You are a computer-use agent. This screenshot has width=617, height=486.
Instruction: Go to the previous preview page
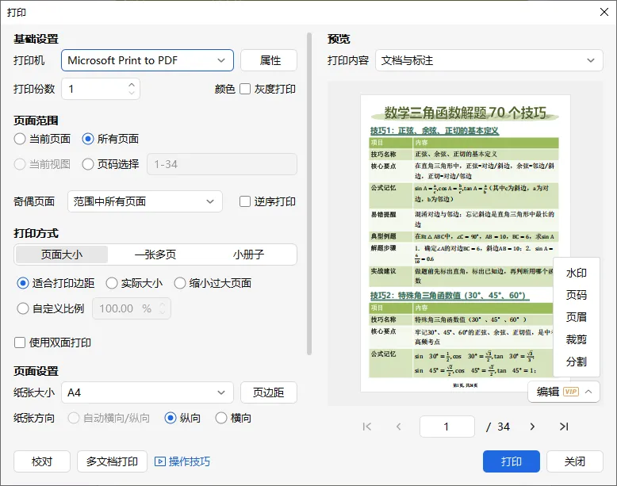pyautogui.click(x=399, y=427)
